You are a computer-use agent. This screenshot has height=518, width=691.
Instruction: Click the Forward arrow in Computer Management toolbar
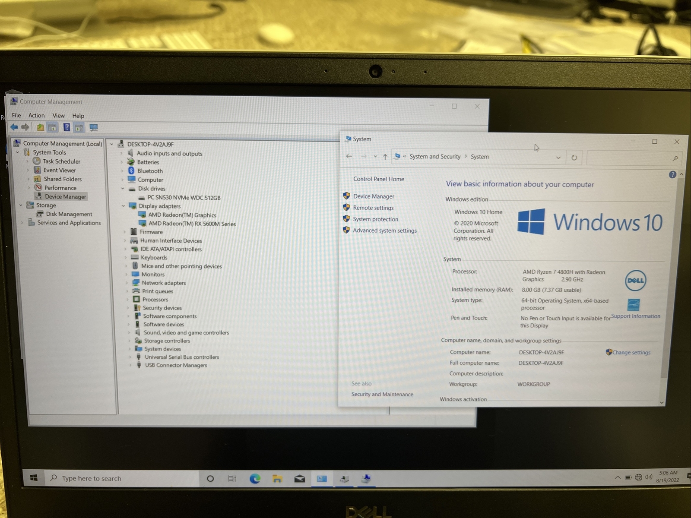point(25,127)
